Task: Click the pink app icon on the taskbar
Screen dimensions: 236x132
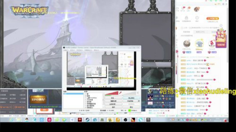Action: click(49, 120)
